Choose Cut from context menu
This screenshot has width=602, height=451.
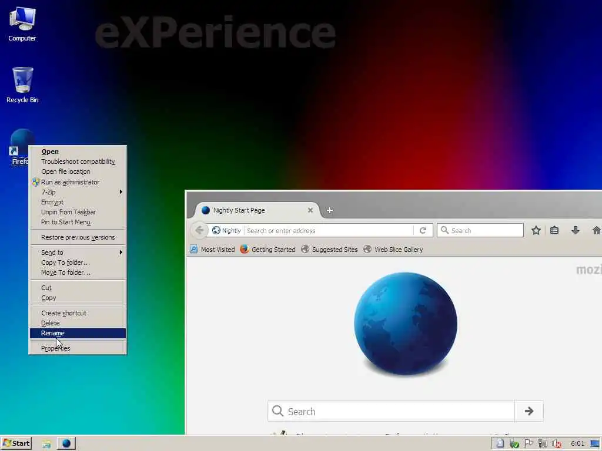[x=78, y=288]
